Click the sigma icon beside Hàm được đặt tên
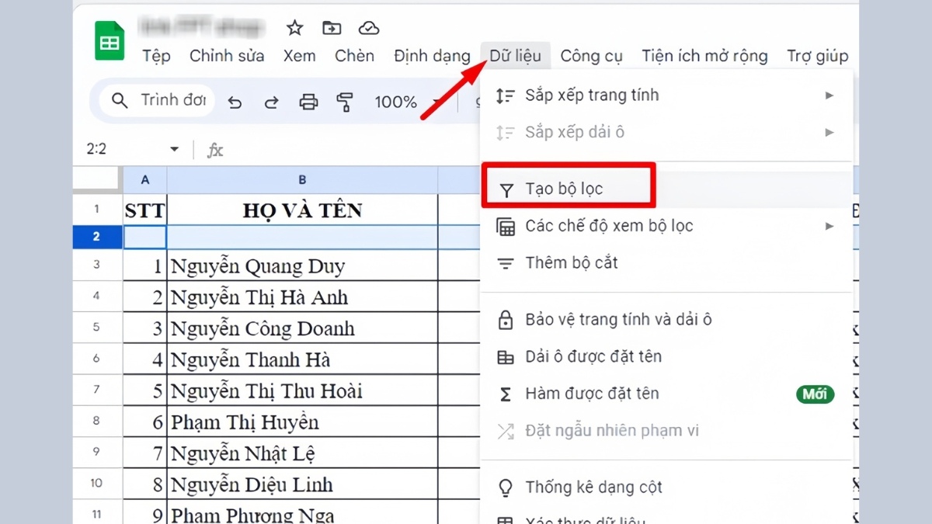This screenshot has height=524, width=932. pyautogui.click(x=506, y=394)
